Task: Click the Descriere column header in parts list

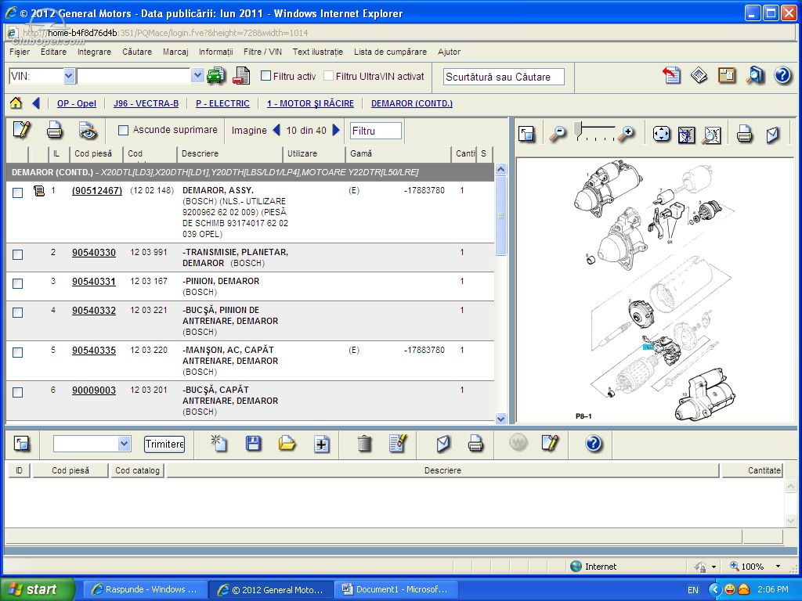Action: (x=229, y=153)
